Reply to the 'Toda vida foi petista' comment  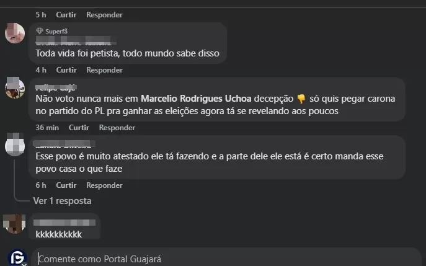(x=104, y=70)
